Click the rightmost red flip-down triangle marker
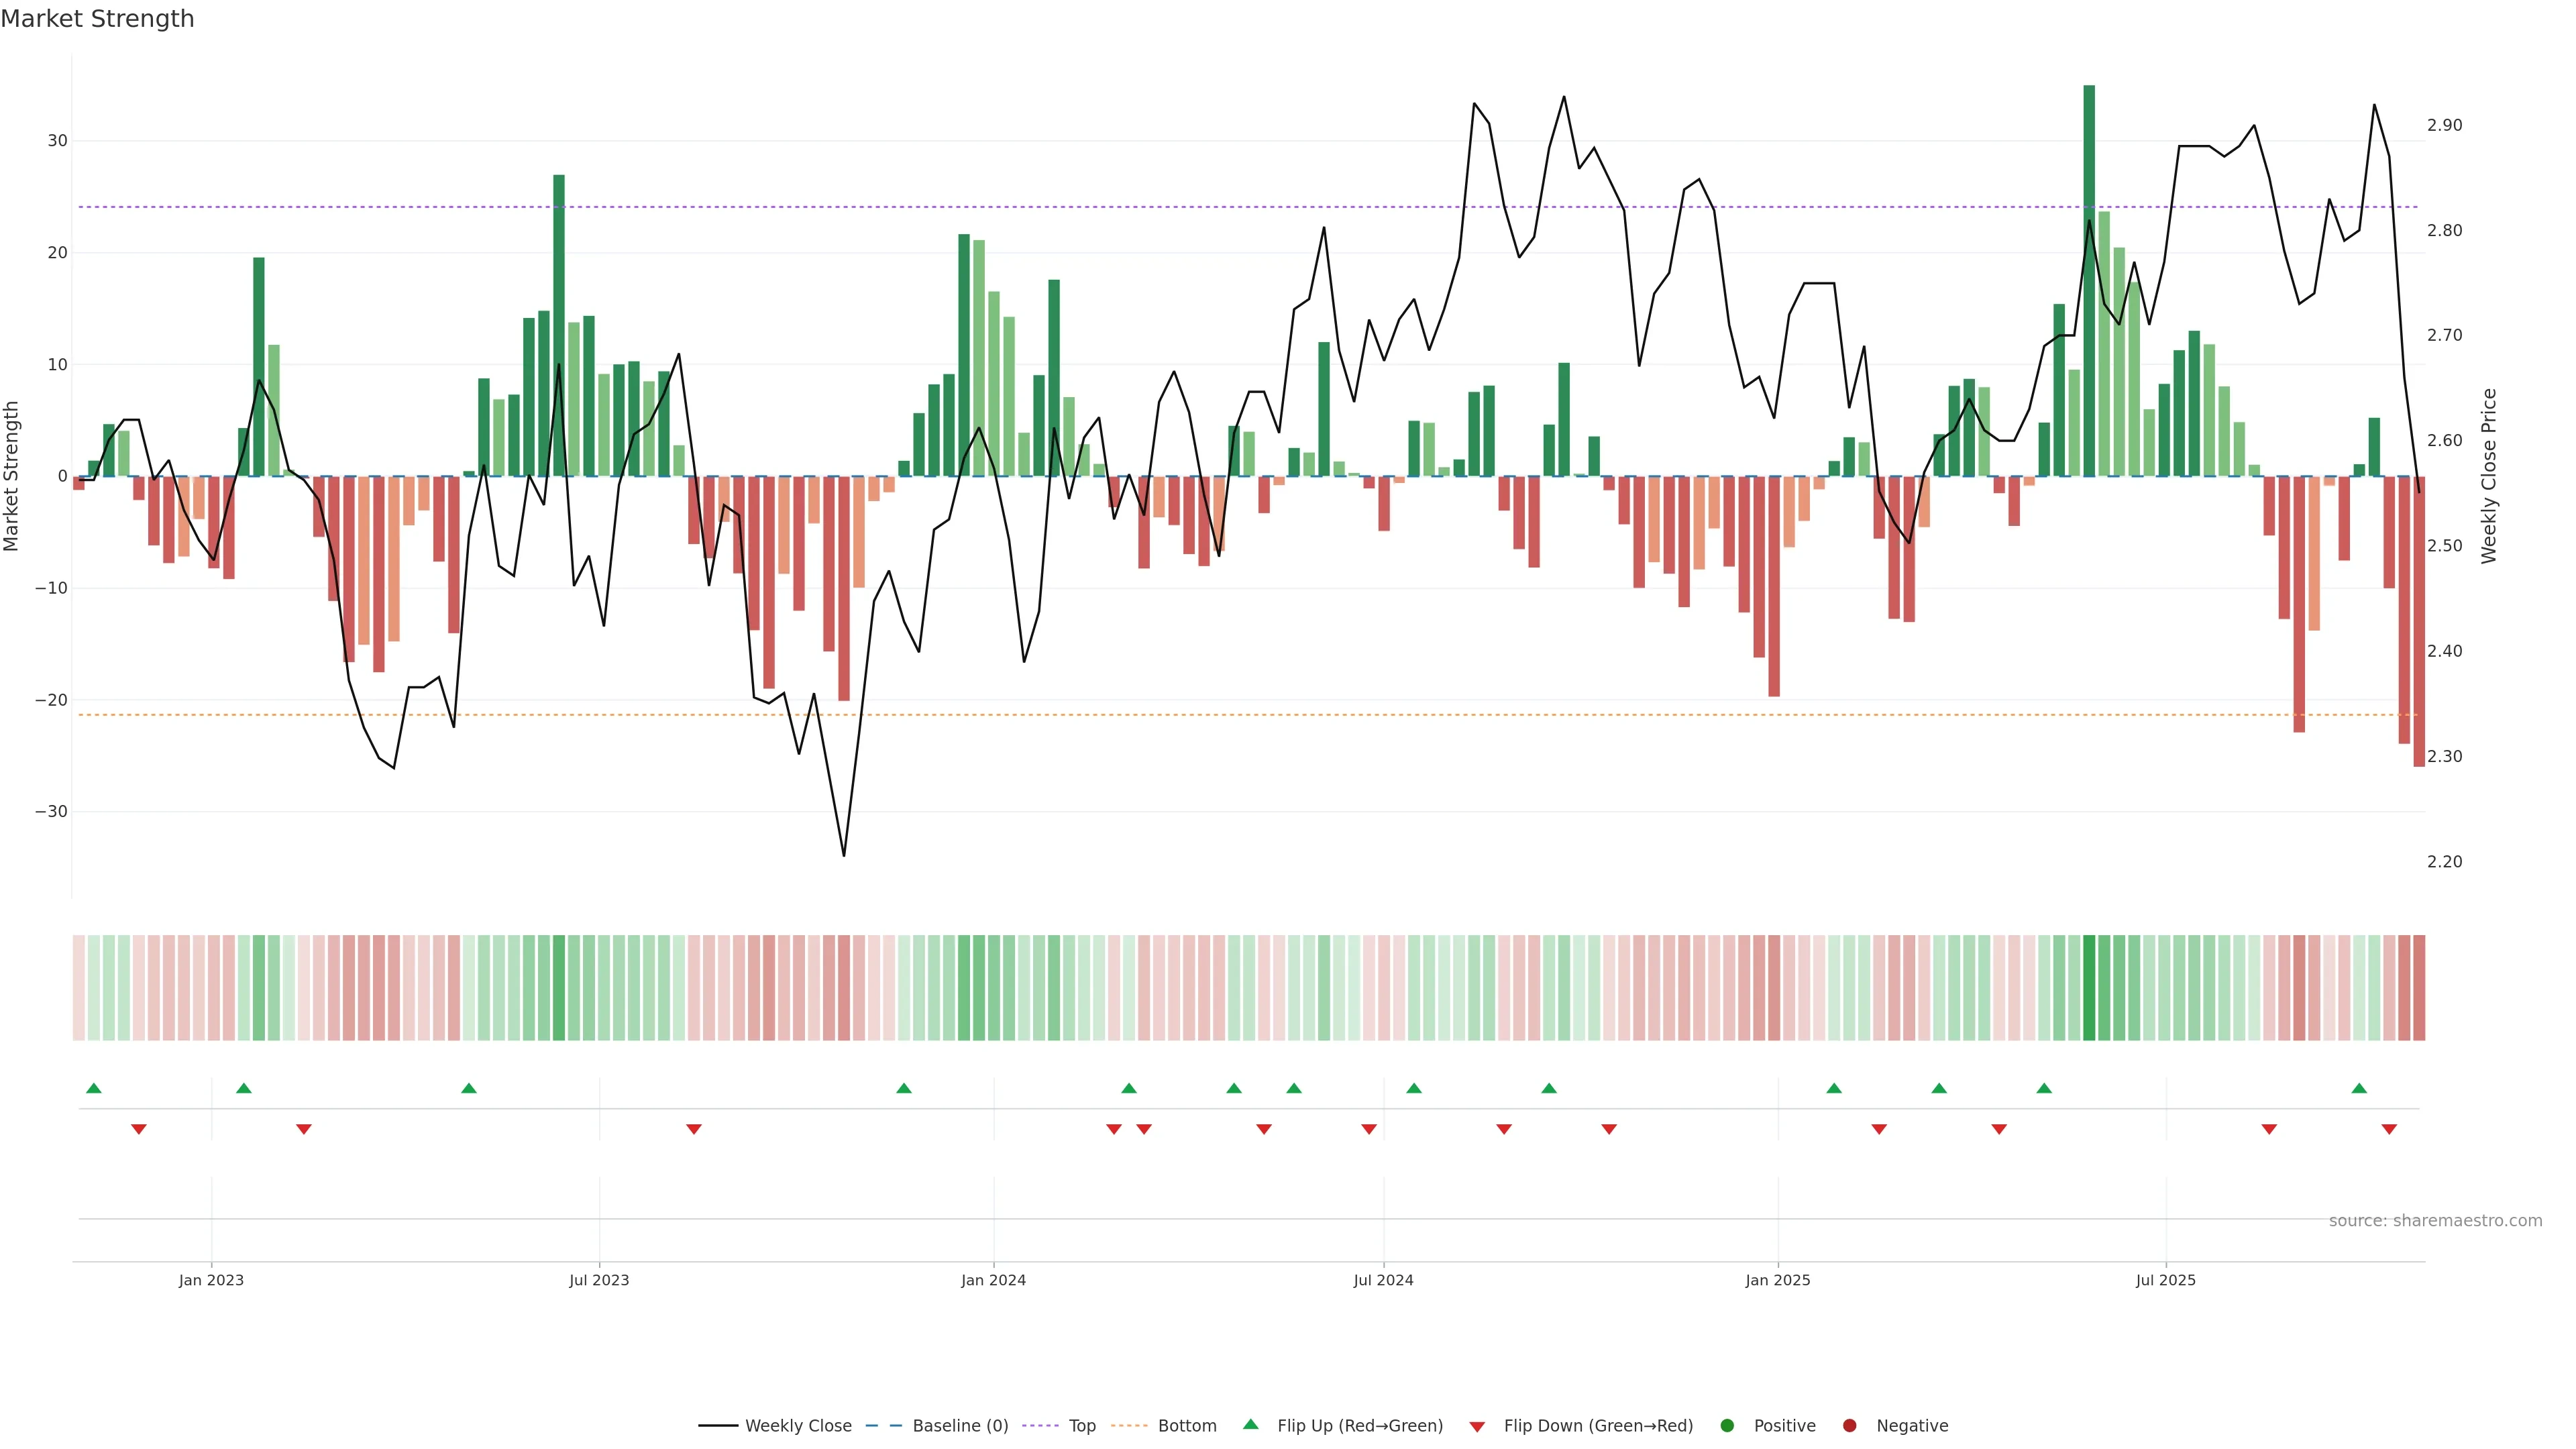2576x1449 pixels. click(2389, 1129)
